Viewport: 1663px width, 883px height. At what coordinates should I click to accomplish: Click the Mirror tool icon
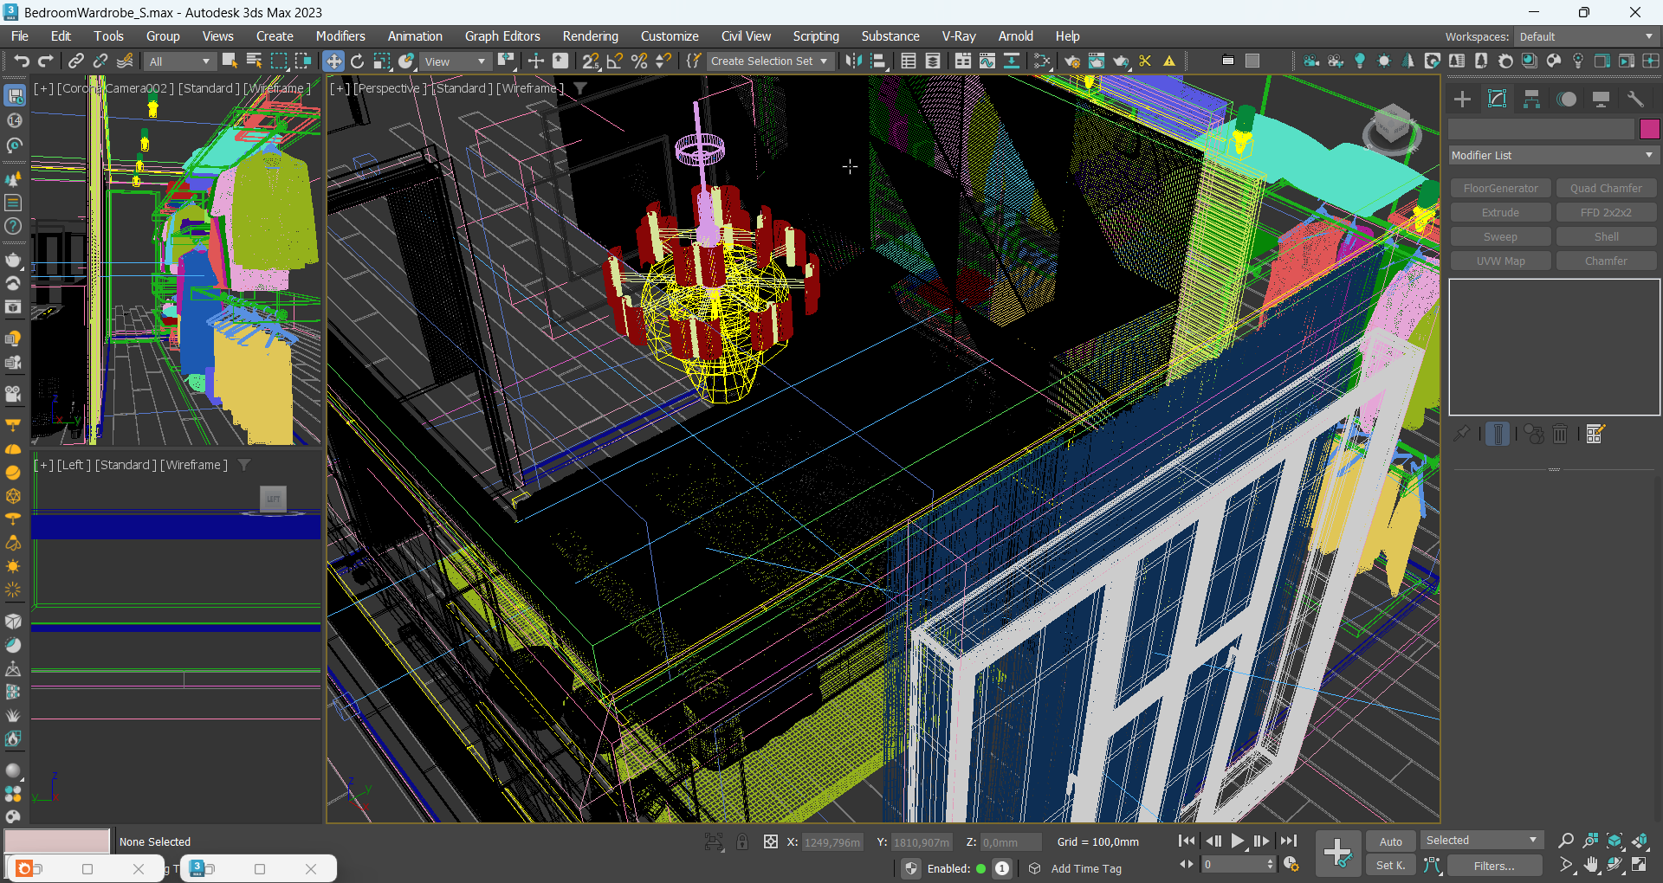click(853, 61)
